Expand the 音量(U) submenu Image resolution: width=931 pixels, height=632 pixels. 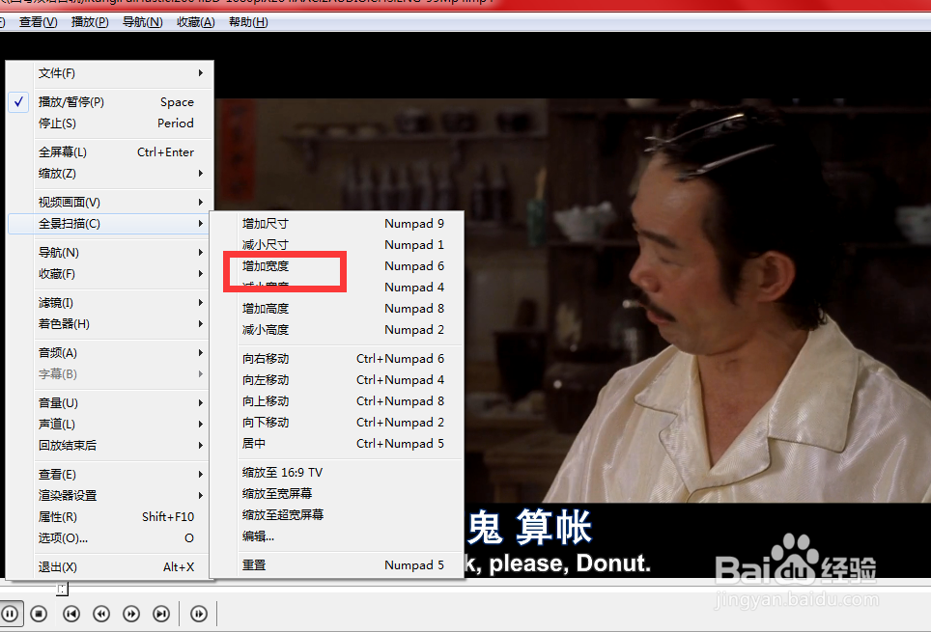point(110,403)
